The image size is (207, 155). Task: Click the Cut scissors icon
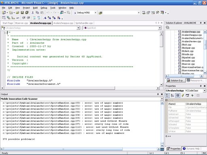[x=33, y=13]
